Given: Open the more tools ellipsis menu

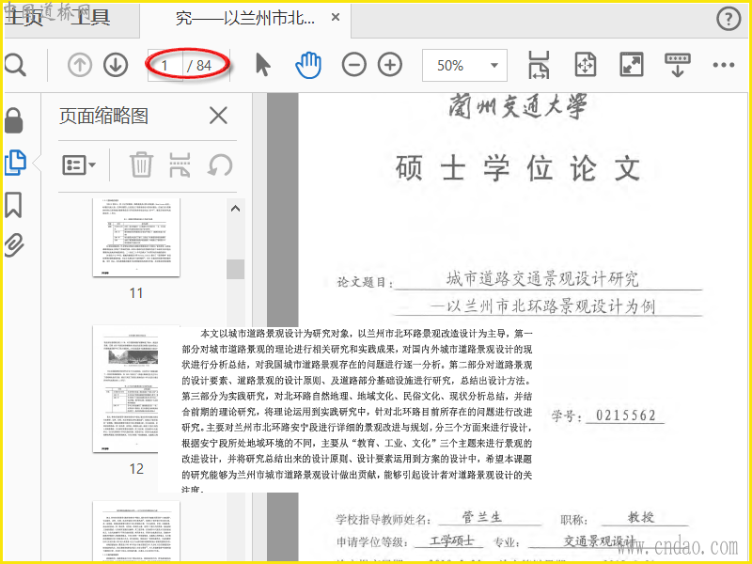Looking at the screenshot, I should [724, 65].
